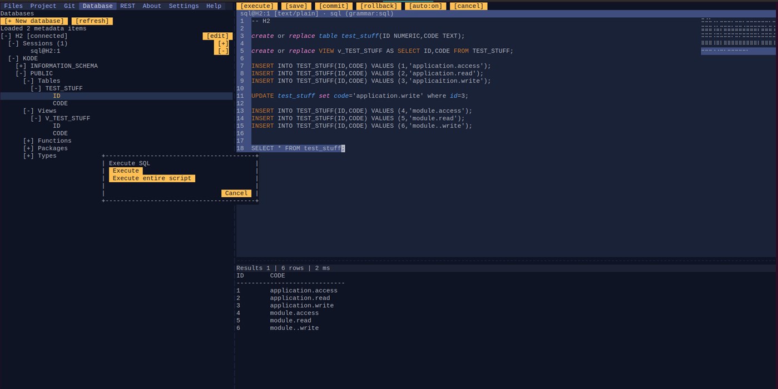The height and width of the screenshot is (389, 778).
Task: Refresh the database metadata list
Action: [92, 21]
